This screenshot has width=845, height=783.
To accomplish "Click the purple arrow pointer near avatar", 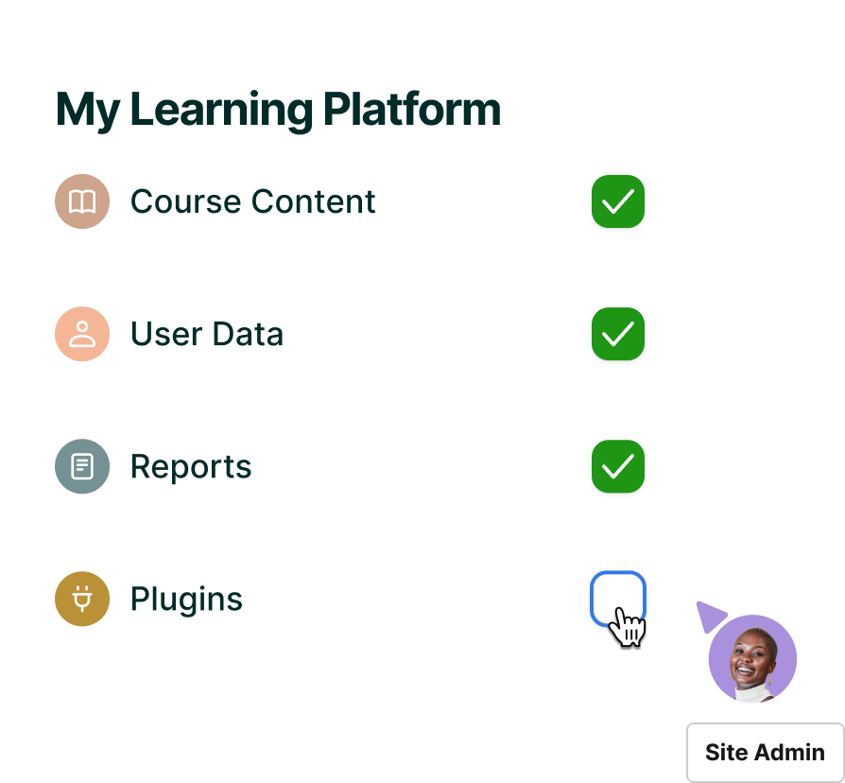I will point(710,615).
